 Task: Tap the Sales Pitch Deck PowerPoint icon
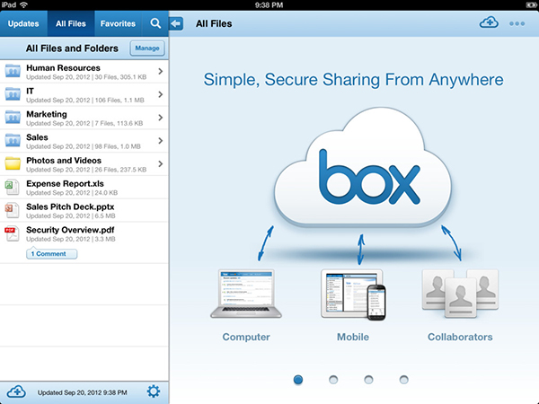(x=12, y=210)
